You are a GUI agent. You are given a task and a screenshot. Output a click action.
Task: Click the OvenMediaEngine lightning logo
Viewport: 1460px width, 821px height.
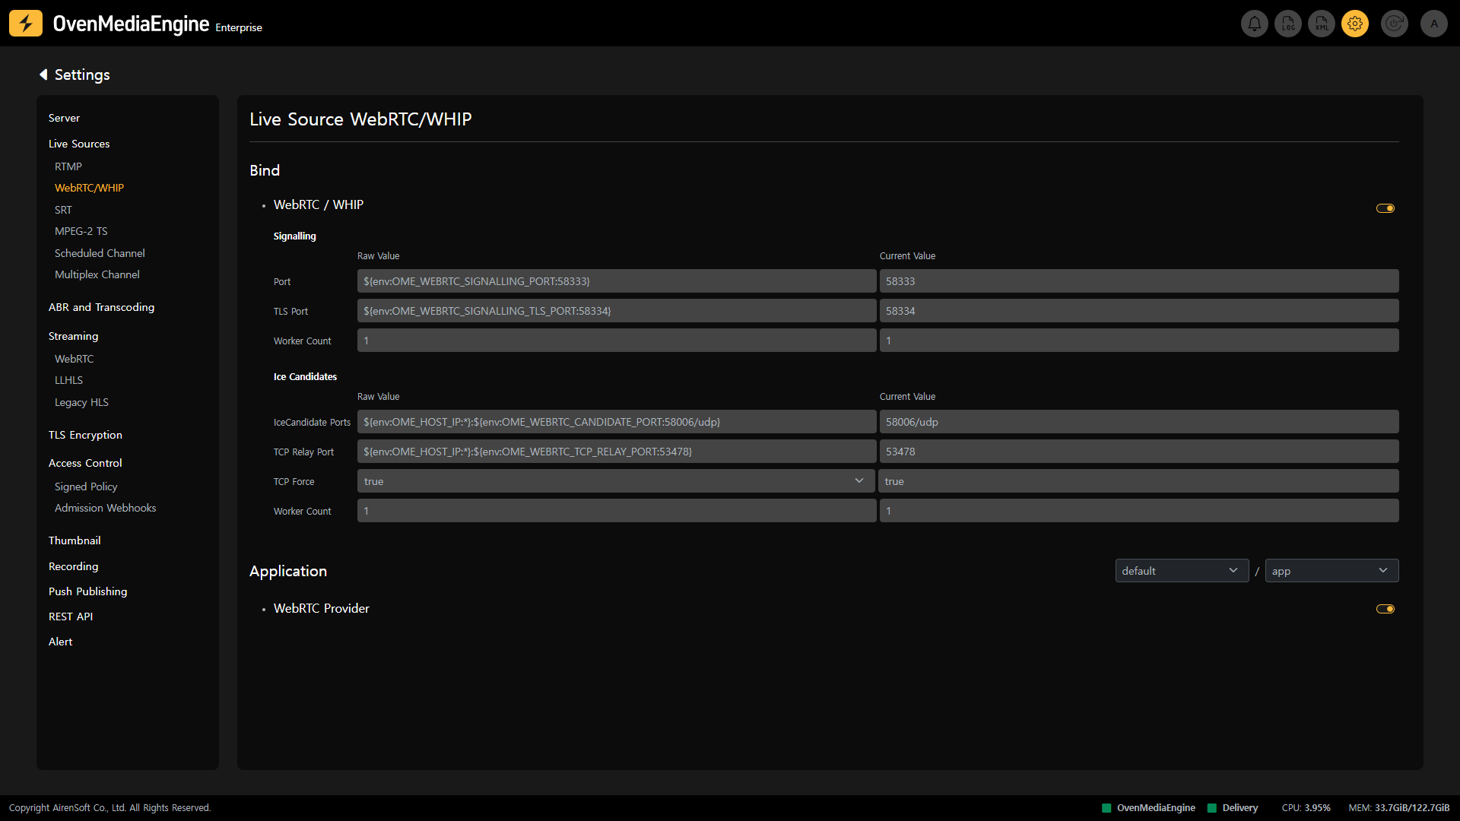(x=26, y=24)
